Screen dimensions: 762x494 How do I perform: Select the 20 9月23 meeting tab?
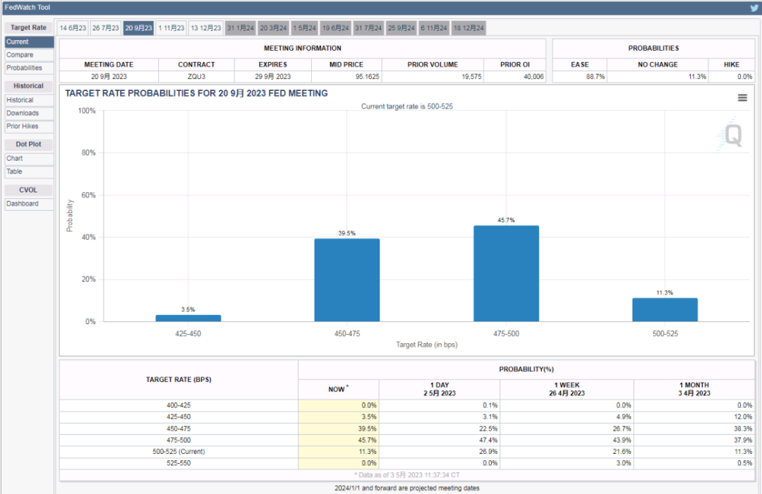(138, 28)
